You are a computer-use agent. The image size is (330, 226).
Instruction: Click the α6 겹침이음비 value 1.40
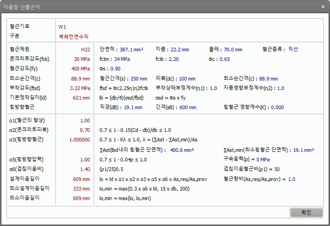pyautogui.click(x=85, y=169)
